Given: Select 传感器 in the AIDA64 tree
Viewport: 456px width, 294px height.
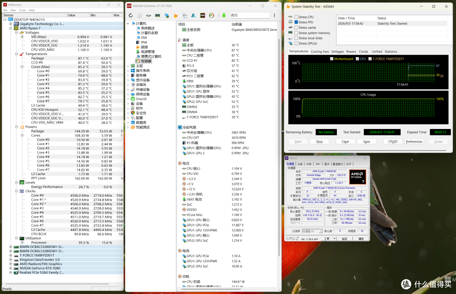Looking at the screenshot, I should pyautogui.click(x=144, y=61).
